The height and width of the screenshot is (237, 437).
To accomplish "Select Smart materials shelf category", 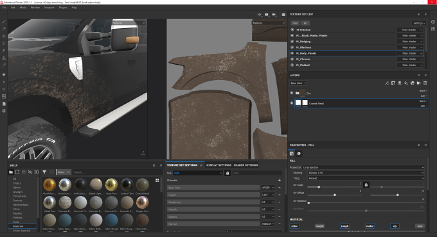I will (x=22, y=231).
